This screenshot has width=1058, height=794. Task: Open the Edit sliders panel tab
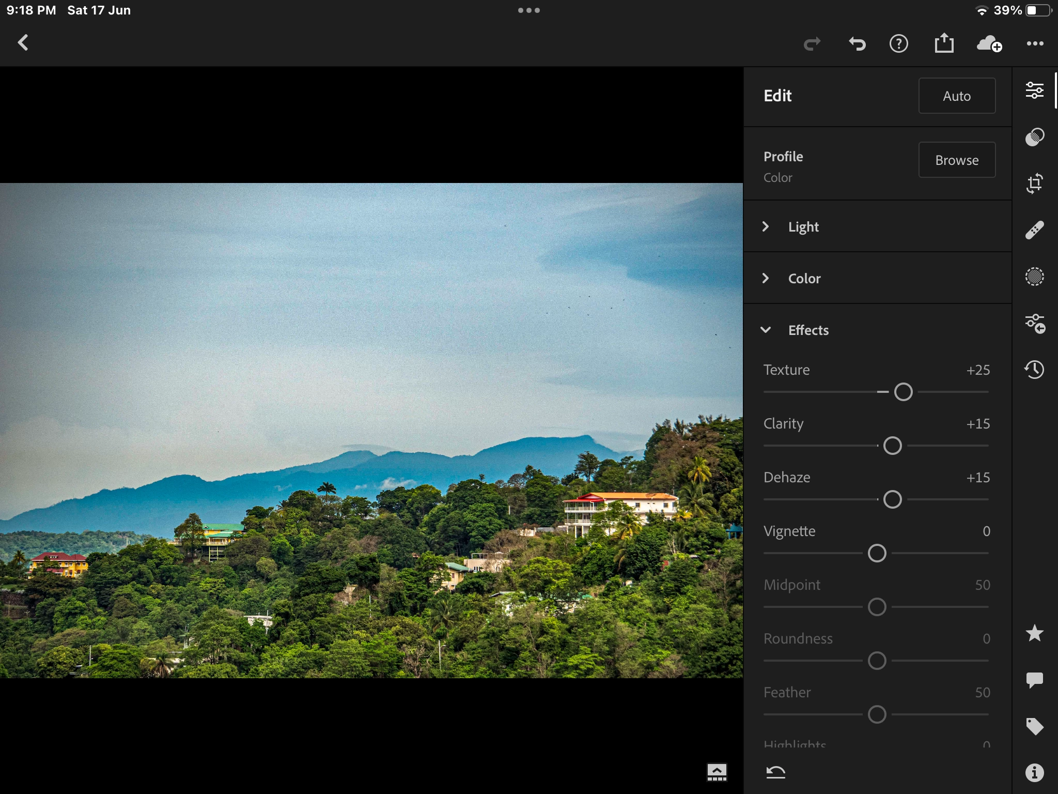pos(1034,90)
